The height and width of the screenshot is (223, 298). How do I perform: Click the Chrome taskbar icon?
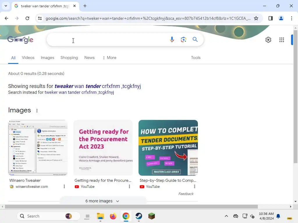(126, 216)
